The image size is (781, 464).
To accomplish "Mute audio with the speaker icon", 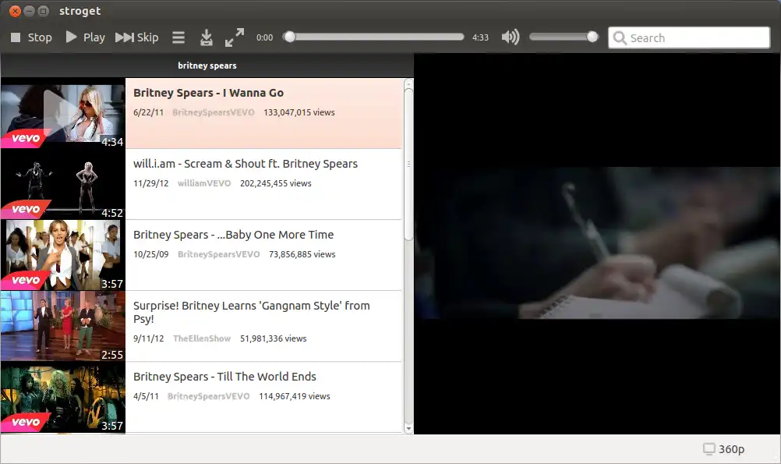I will point(511,37).
